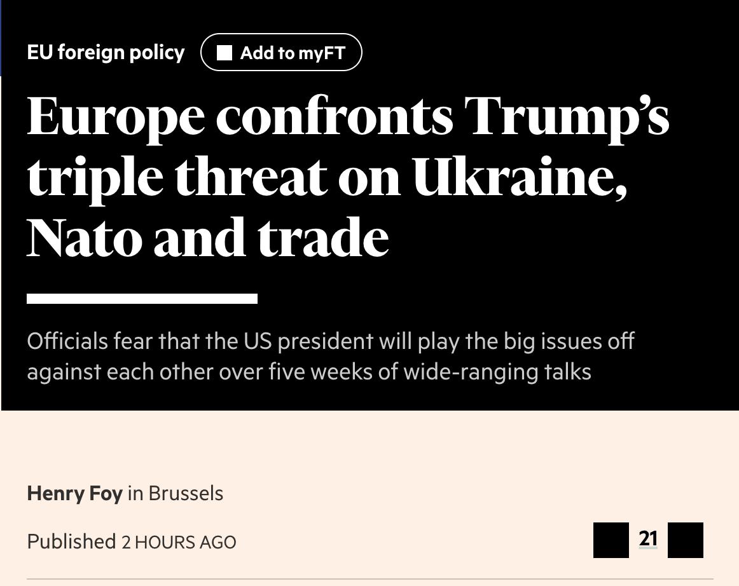Click the 'Nato and trade' headline line
The image size is (739, 586).
(207, 237)
